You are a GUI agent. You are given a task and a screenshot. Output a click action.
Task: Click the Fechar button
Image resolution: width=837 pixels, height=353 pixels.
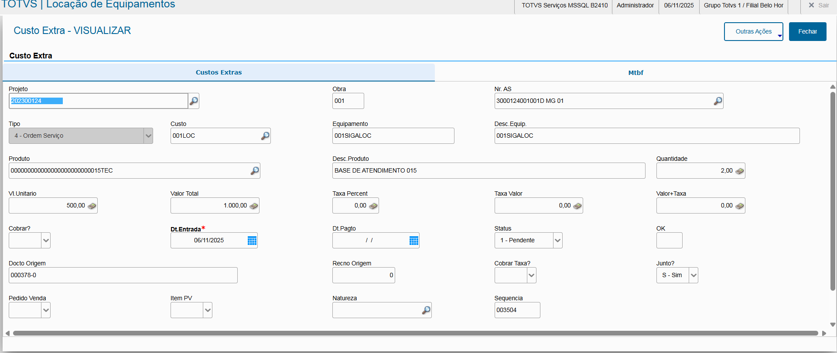(807, 31)
